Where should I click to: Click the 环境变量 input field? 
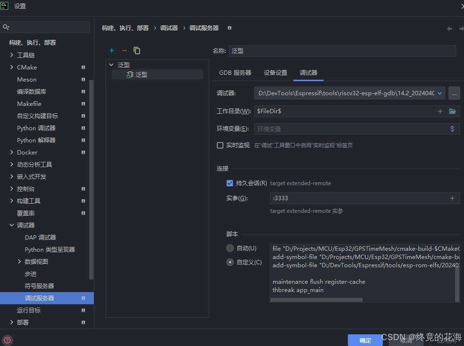pos(357,129)
